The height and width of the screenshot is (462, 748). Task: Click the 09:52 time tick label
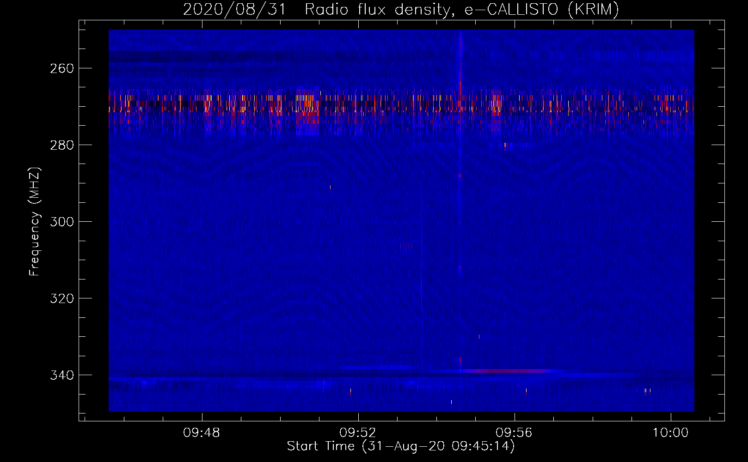click(358, 433)
